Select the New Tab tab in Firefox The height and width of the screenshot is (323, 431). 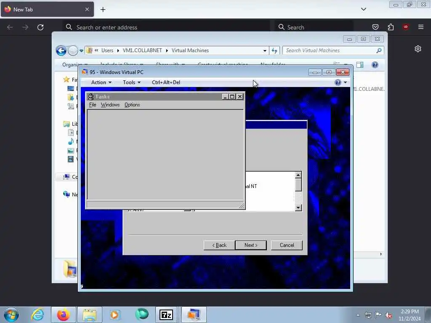[x=47, y=10]
